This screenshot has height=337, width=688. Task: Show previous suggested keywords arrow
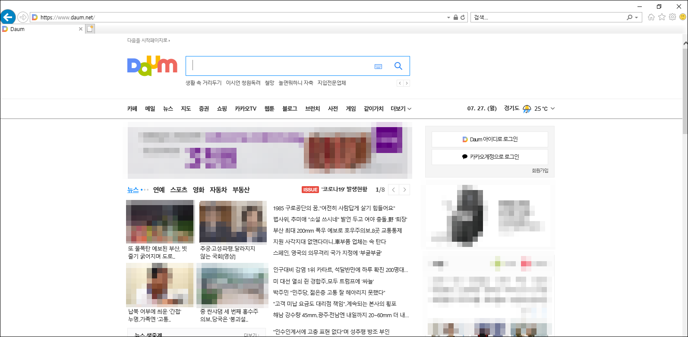click(x=400, y=83)
